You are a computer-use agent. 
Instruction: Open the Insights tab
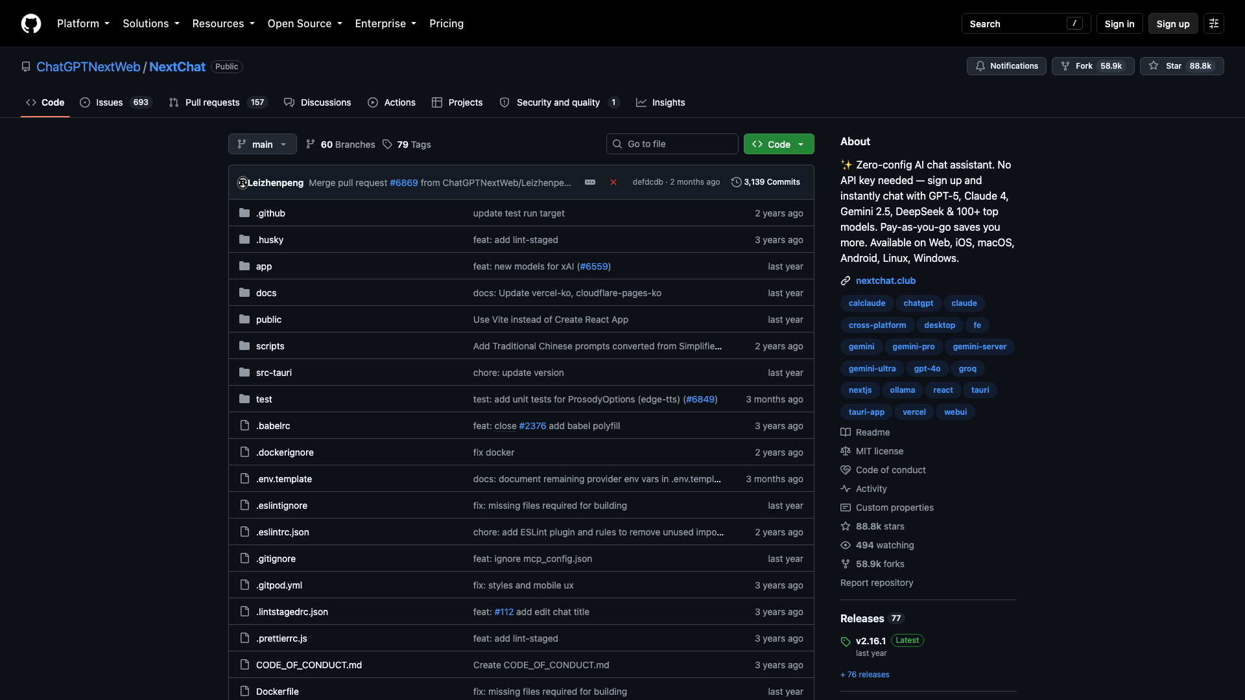(661, 102)
